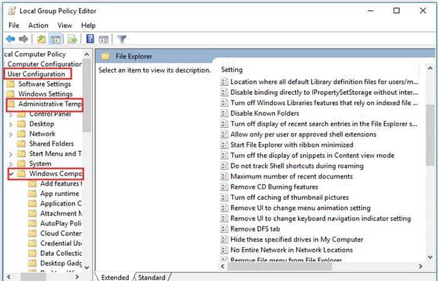Click the folder icon next to AutoPlay Policies

(x=33, y=224)
